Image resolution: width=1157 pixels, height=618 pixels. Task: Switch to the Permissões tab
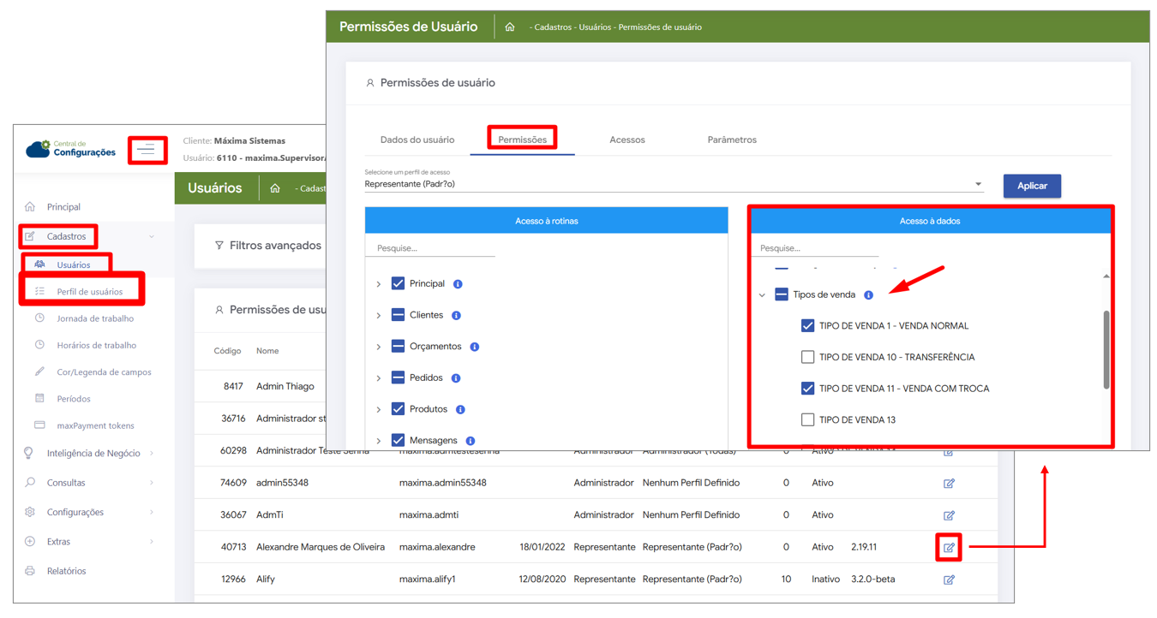click(522, 140)
